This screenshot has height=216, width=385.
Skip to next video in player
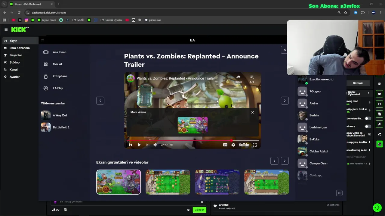[x=148, y=145]
